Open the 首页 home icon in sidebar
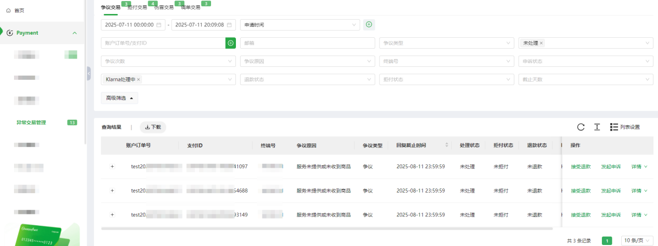 click(8, 10)
